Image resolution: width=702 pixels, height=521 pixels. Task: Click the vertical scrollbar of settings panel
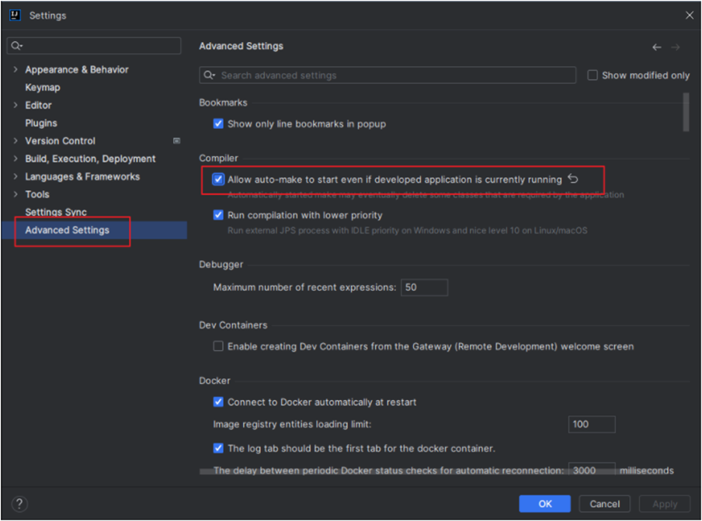pos(686,112)
